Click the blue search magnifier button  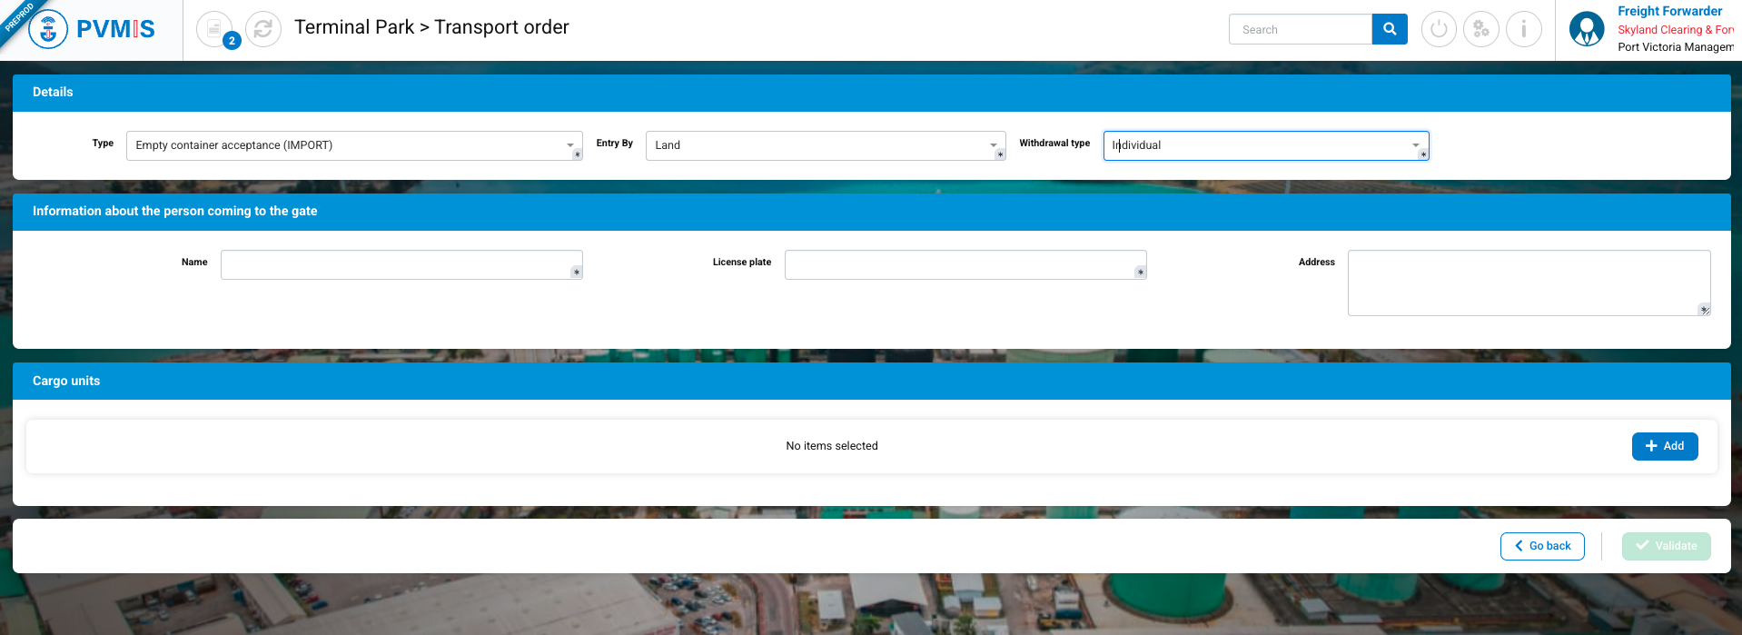(1389, 29)
